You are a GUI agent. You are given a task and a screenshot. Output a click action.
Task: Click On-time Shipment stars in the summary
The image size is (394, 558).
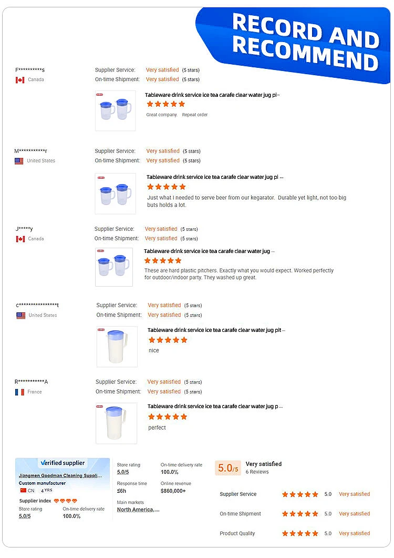300,514
